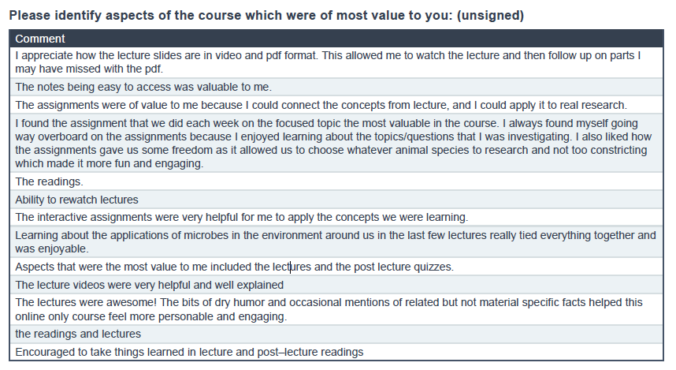Click the text cursor inside the word "lectures"

tap(290, 267)
